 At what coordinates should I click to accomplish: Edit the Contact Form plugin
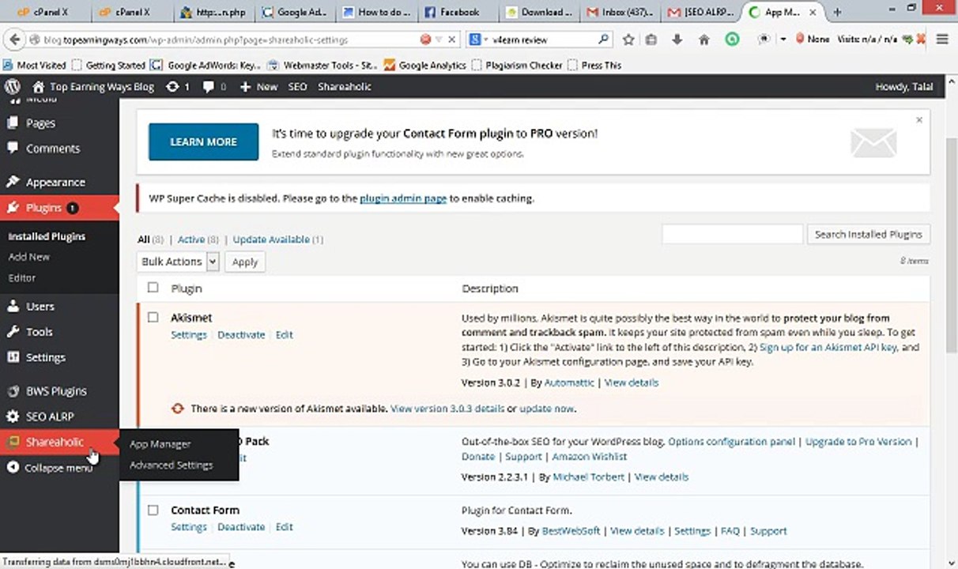(x=285, y=526)
